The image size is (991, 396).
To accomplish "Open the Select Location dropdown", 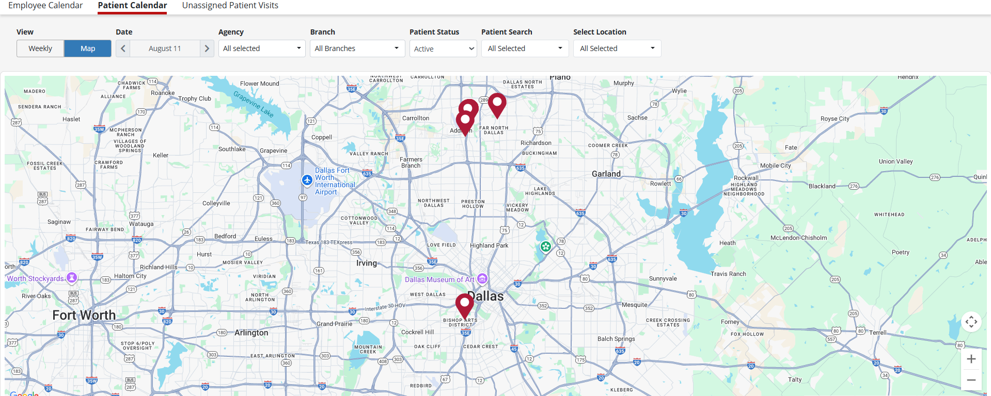I will (617, 48).
